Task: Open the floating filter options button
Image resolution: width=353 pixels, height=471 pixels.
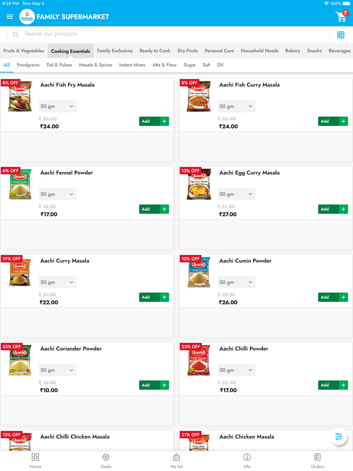Action: point(339,436)
